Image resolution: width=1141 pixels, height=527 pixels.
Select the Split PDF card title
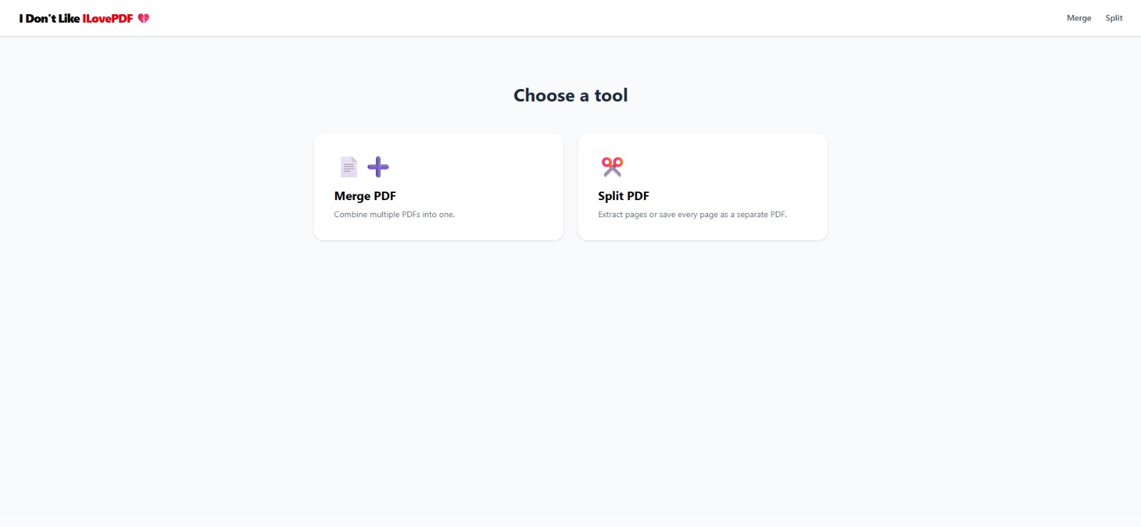(623, 196)
